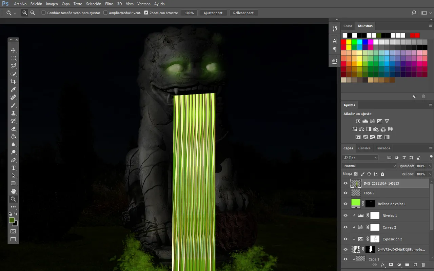Hide the IMG_20211014_145833 layer
The height and width of the screenshot is (271, 434).
[x=346, y=183]
